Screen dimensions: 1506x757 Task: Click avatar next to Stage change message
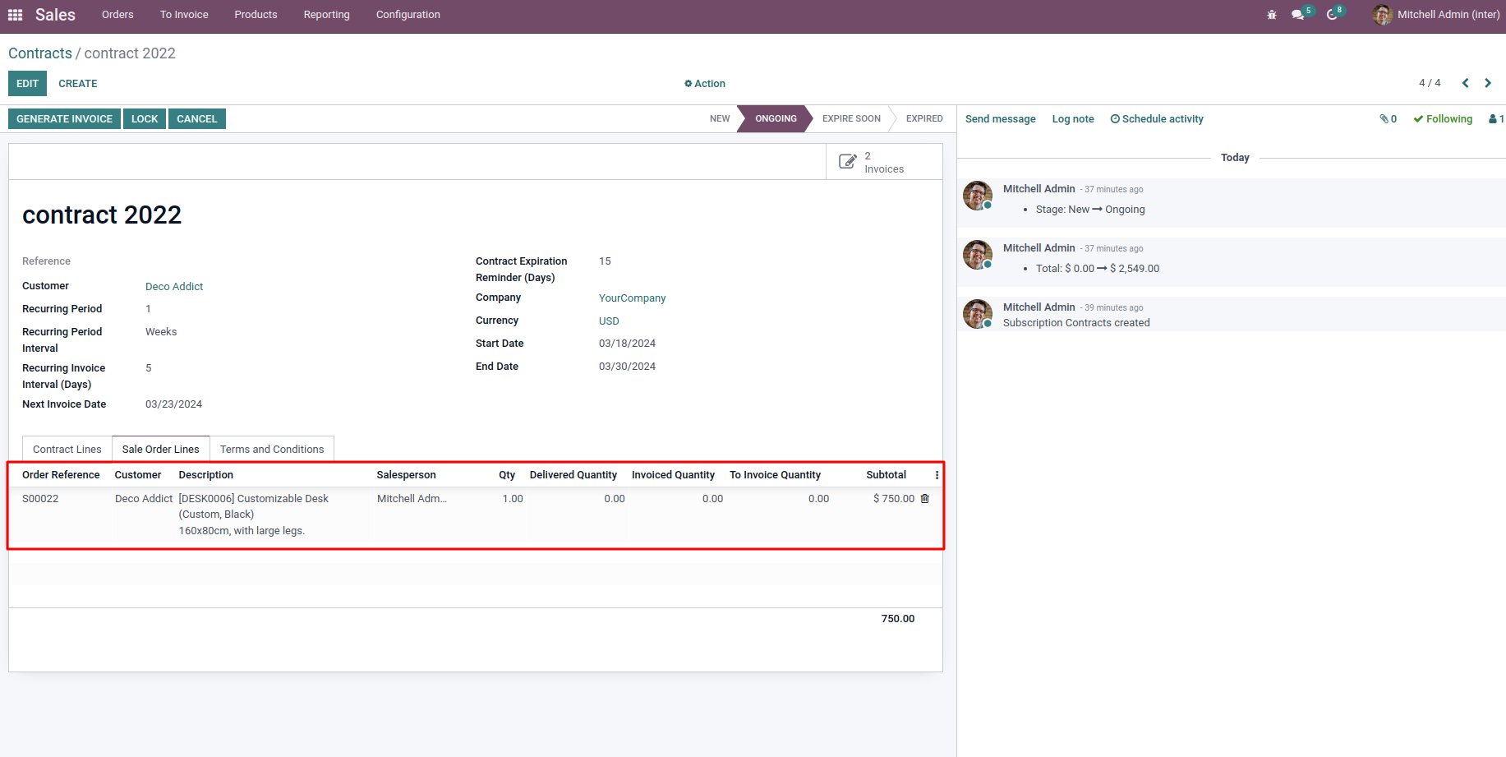click(978, 196)
